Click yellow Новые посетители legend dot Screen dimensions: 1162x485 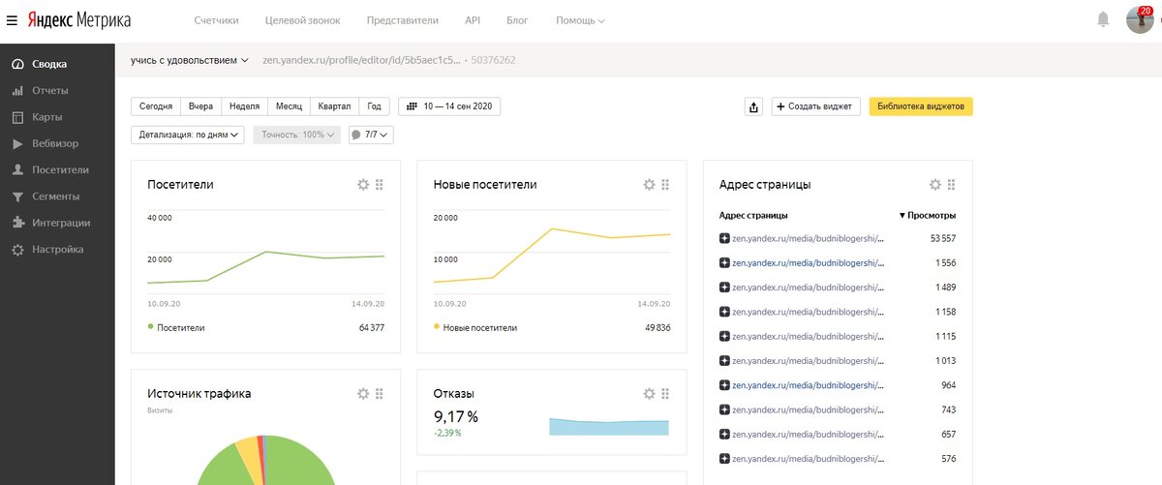coord(437,327)
